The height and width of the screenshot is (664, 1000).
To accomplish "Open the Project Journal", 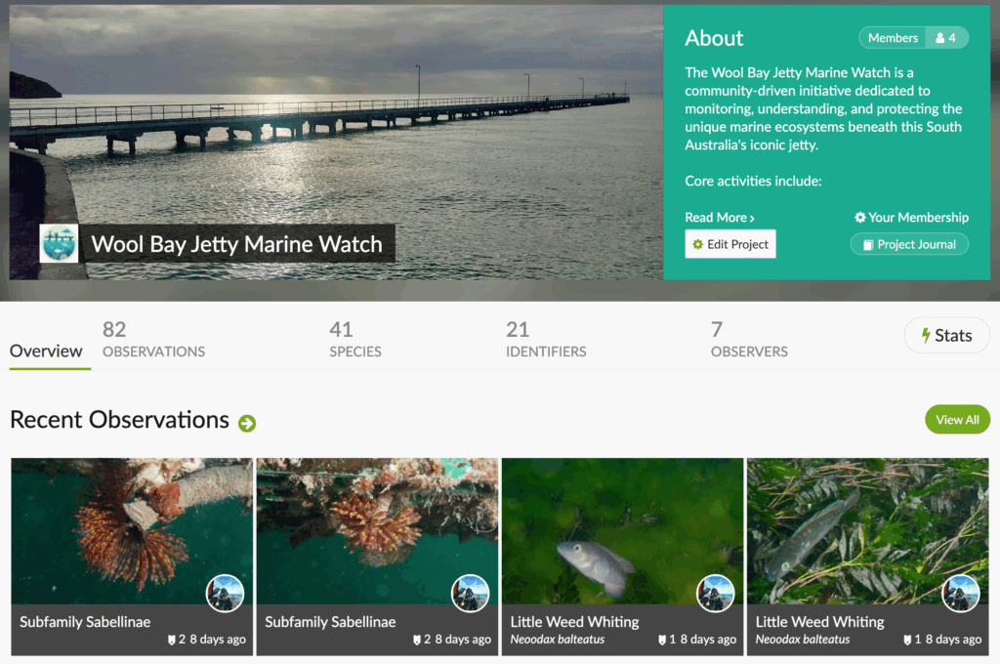I will (909, 244).
